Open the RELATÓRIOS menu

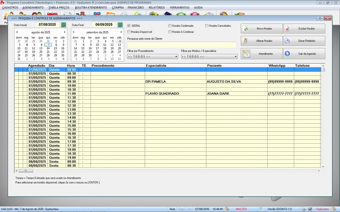157,8
